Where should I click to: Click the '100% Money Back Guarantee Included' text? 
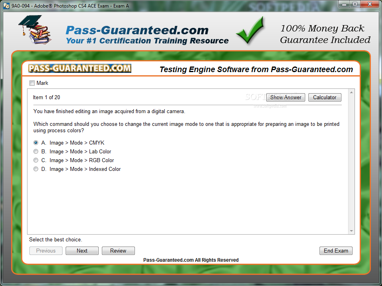coord(325,34)
